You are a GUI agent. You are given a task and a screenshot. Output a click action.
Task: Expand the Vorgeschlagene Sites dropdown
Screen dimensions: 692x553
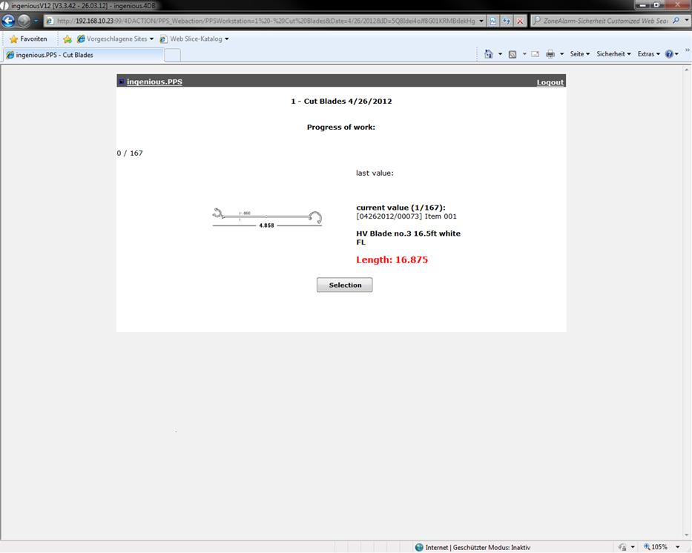pyautogui.click(x=115, y=39)
